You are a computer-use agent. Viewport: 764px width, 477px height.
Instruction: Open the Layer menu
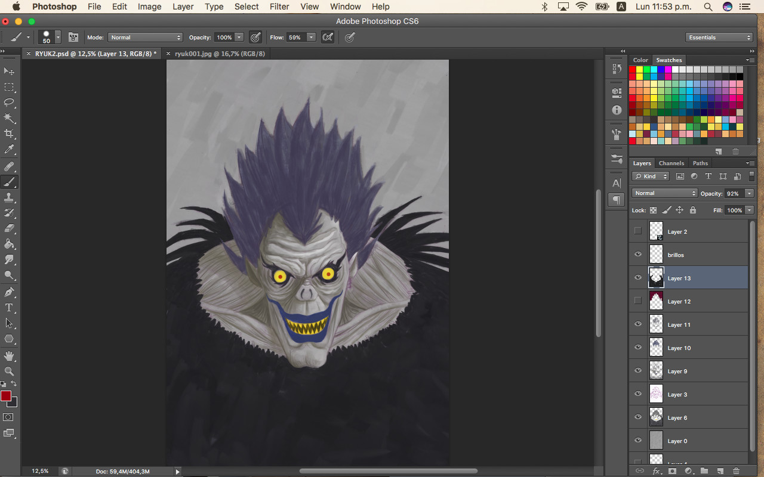pos(183,7)
